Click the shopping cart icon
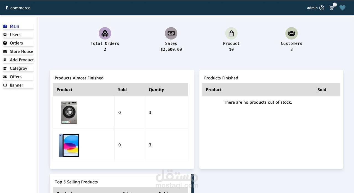The height and width of the screenshot is (193, 354). tap(332, 8)
